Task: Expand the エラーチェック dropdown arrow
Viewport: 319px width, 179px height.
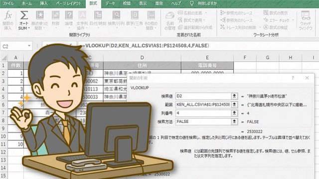Action: [293, 20]
